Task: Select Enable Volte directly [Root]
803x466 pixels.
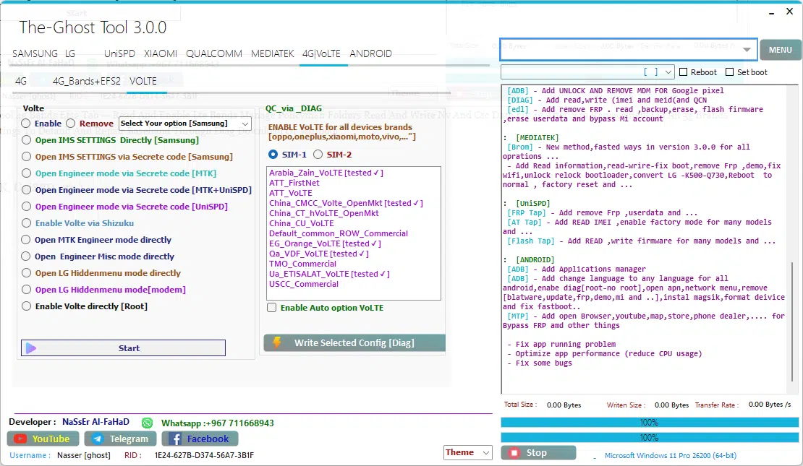Action: [26, 306]
